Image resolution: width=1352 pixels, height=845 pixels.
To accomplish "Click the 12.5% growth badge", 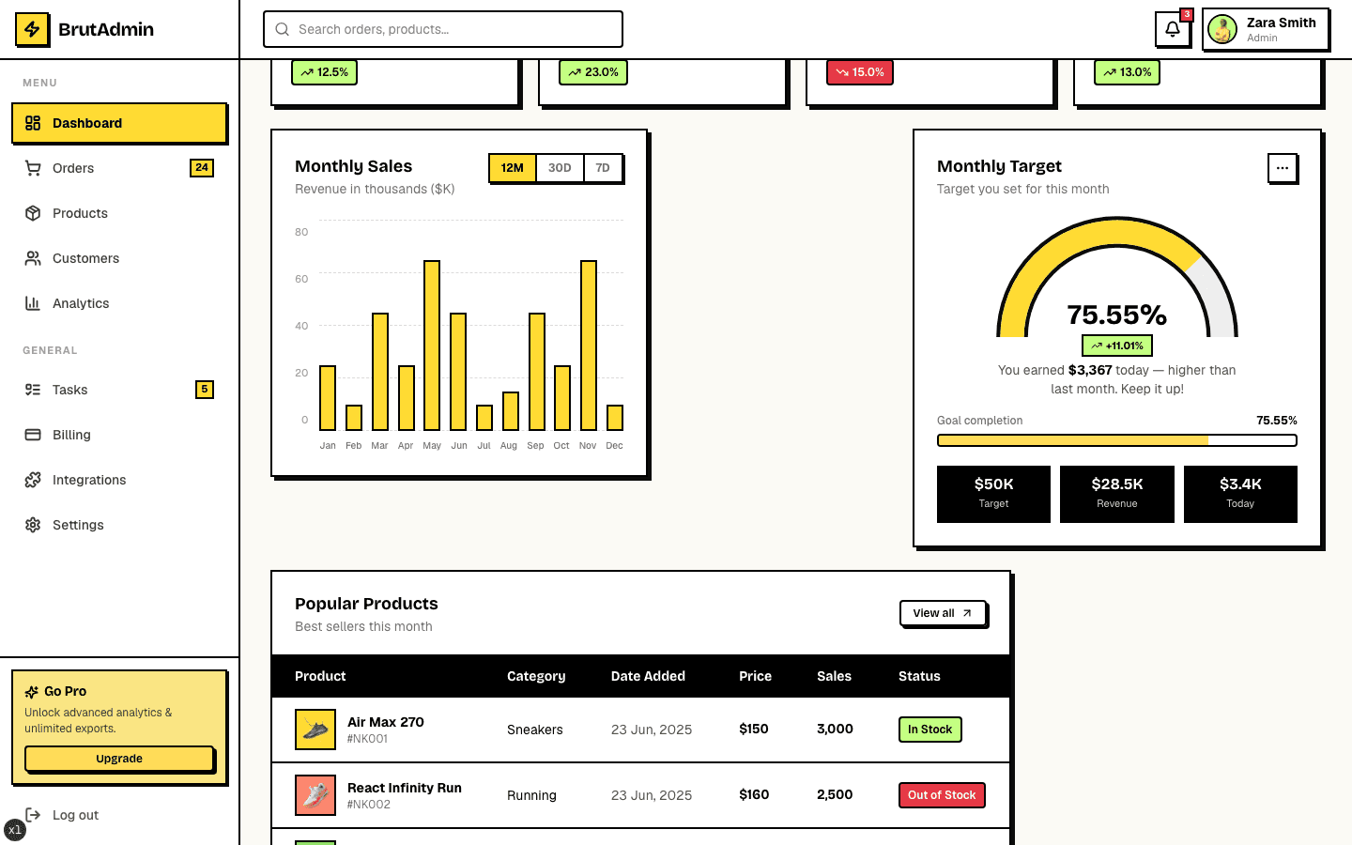I will point(324,72).
